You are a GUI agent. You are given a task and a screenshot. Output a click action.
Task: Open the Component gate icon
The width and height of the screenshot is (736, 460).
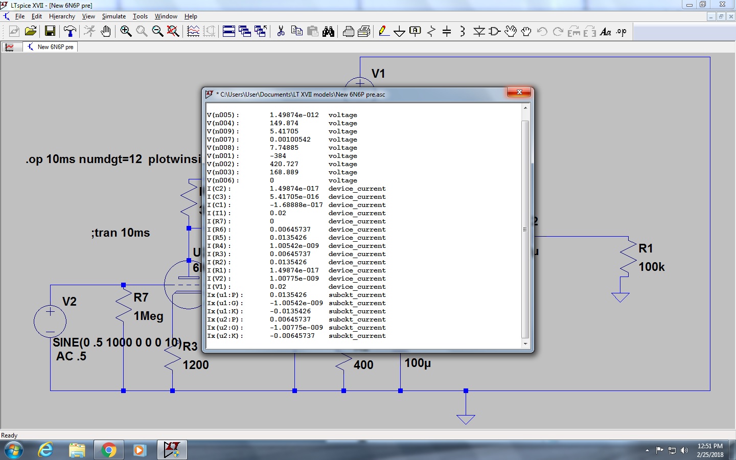[x=495, y=32]
